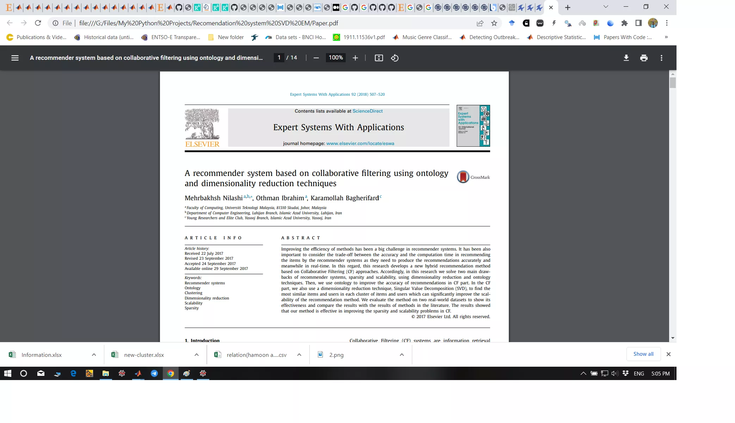Open a new browser tab
This screenshot has height=423, width=735.
tap(568, 7)
